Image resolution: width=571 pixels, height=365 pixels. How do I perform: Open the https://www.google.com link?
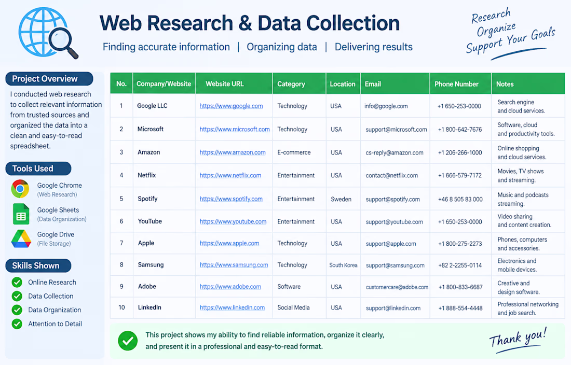tap(231, 106)
